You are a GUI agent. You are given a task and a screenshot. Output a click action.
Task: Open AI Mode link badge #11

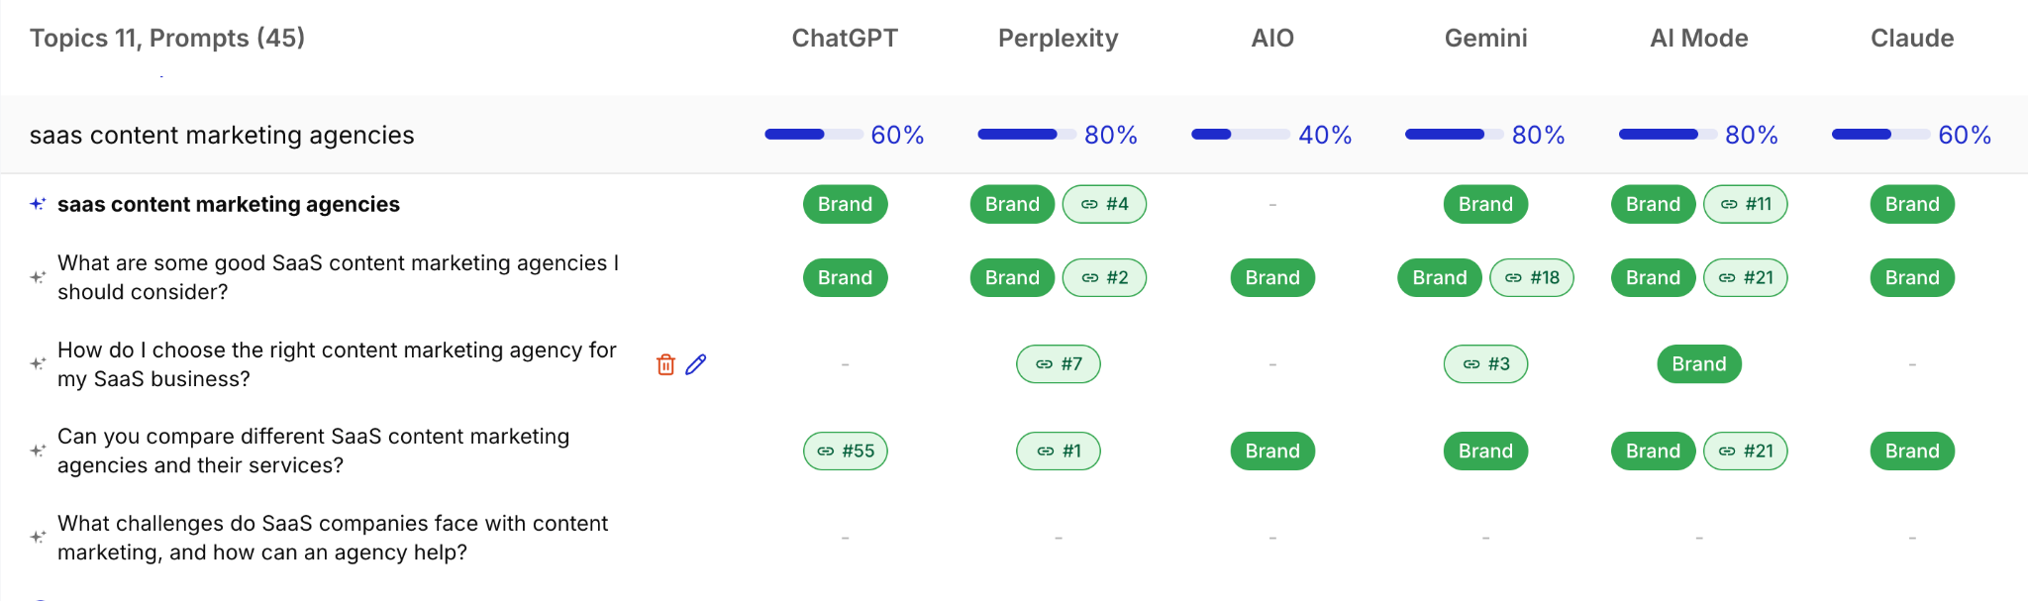point(1746,204)
